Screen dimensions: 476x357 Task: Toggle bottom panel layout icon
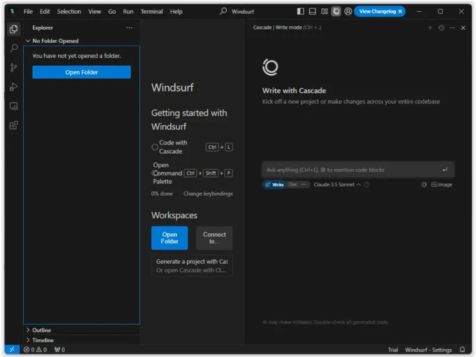click(x=312, y=11)
